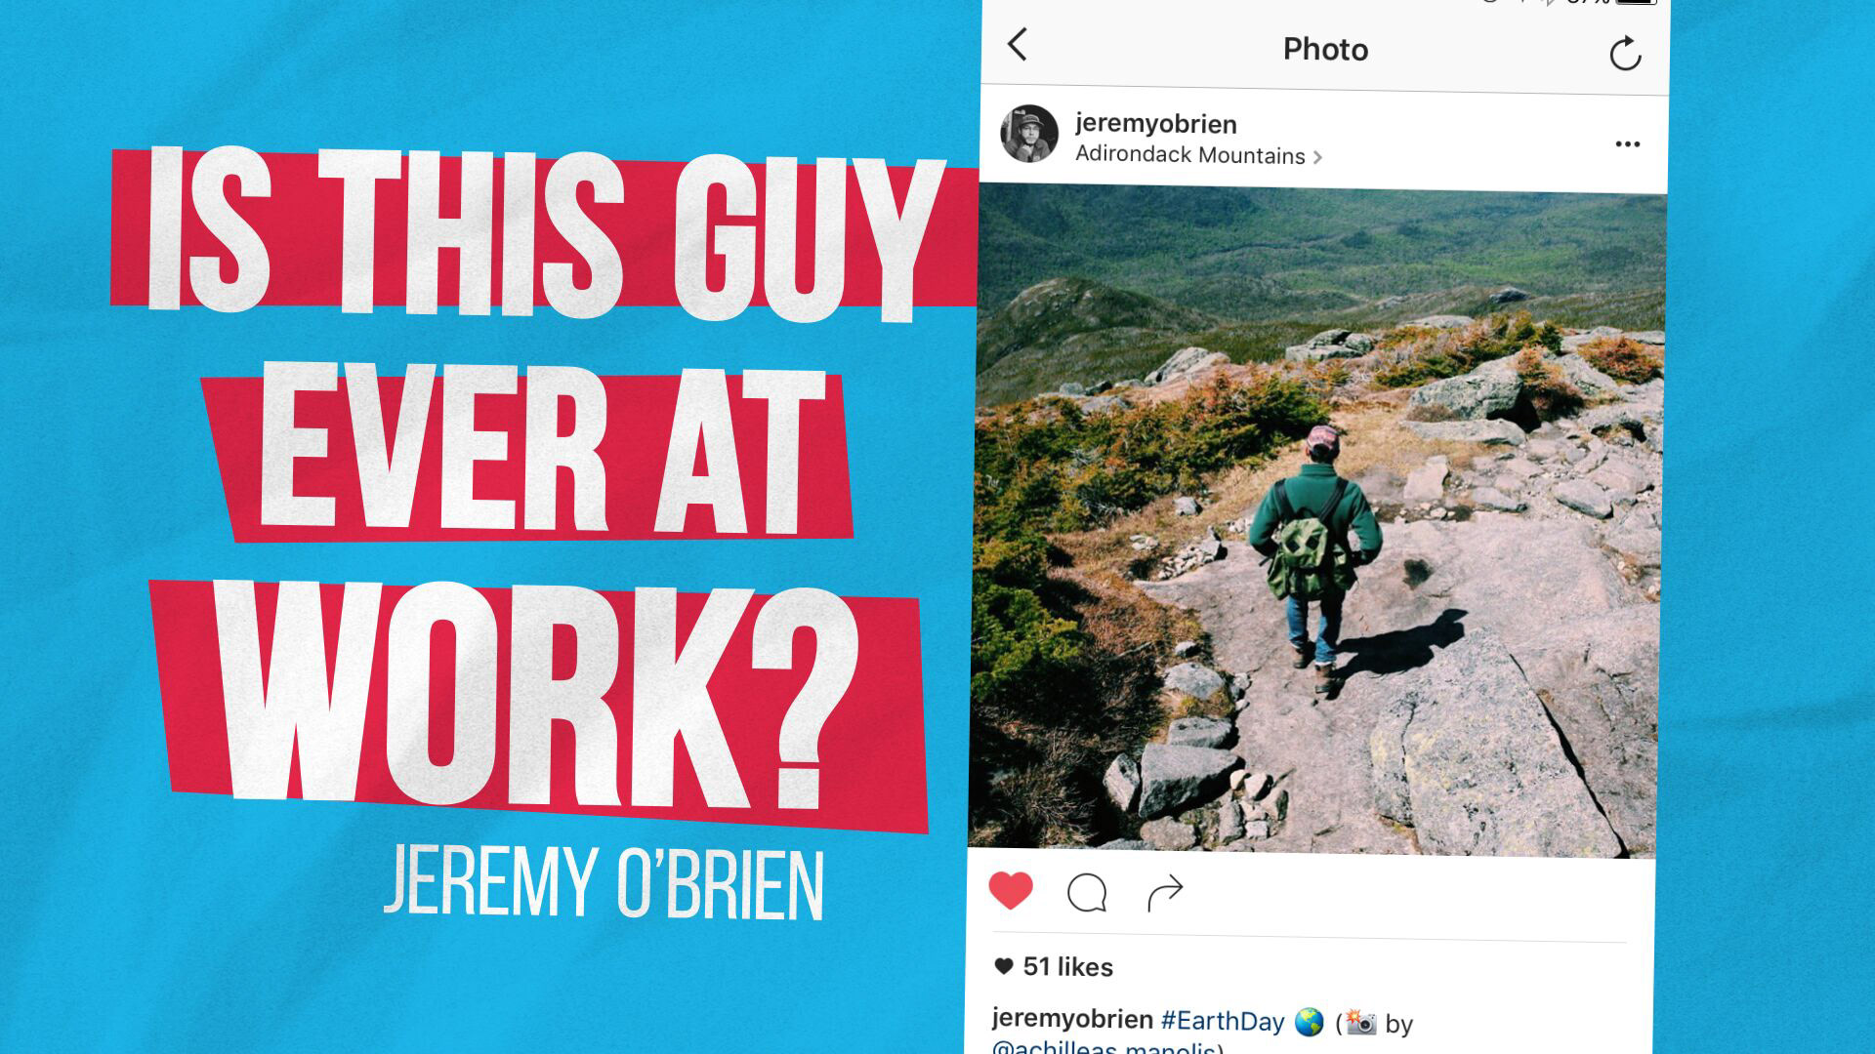View the 51 likes list

click(x=1067, y=966)
